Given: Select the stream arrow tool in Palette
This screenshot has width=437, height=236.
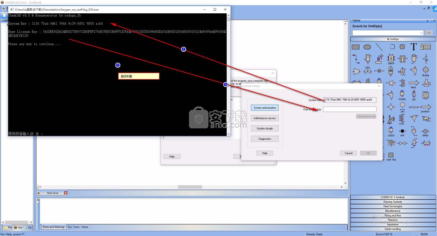Looking at the screenshot, I should [356, 59].
